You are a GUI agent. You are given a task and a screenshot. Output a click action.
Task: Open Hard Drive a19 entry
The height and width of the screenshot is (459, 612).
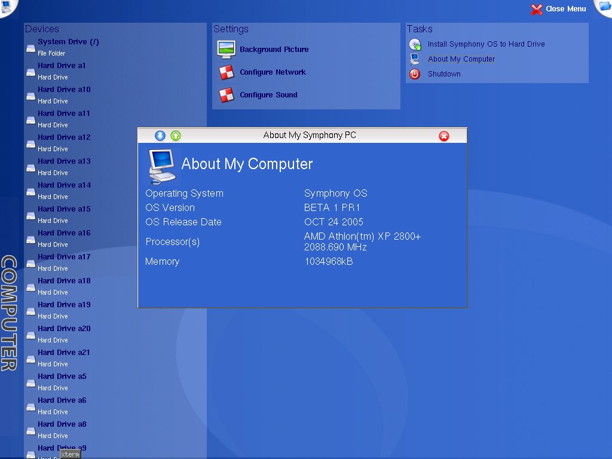pyautogui.click(x=64, y=304)
